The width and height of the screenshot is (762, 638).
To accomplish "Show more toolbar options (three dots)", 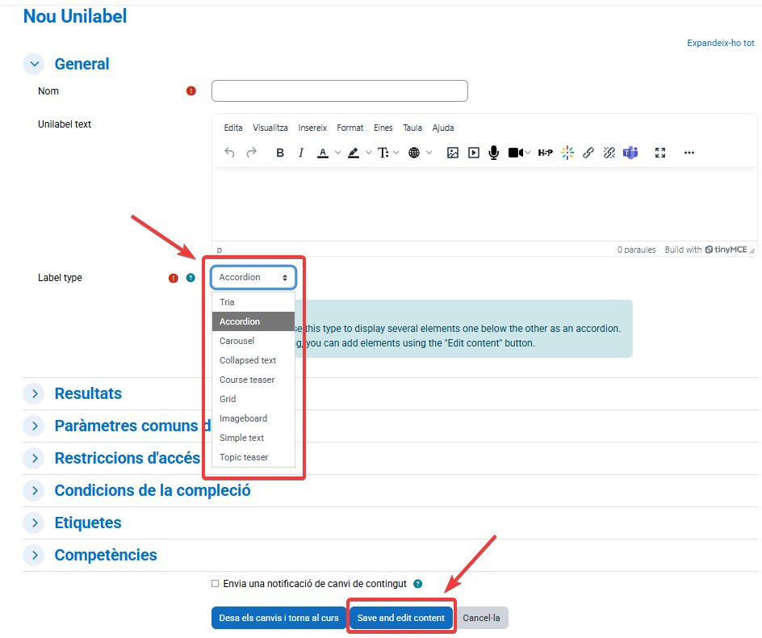I will tap(689, 153).
